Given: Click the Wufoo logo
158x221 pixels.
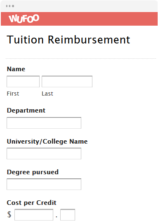Looking at the screenshot, I should [x=24, y=19].
